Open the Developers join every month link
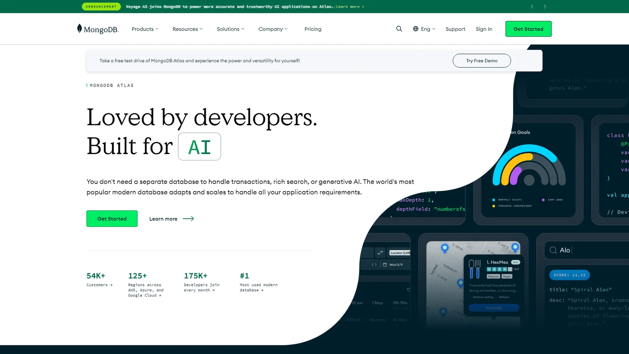The image size is (629, 354). (202, 282)
